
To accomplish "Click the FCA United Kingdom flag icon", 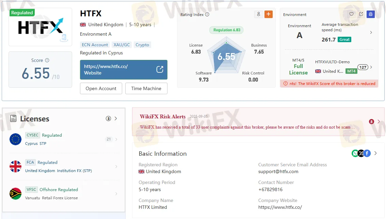I will [x=16, y=167].
